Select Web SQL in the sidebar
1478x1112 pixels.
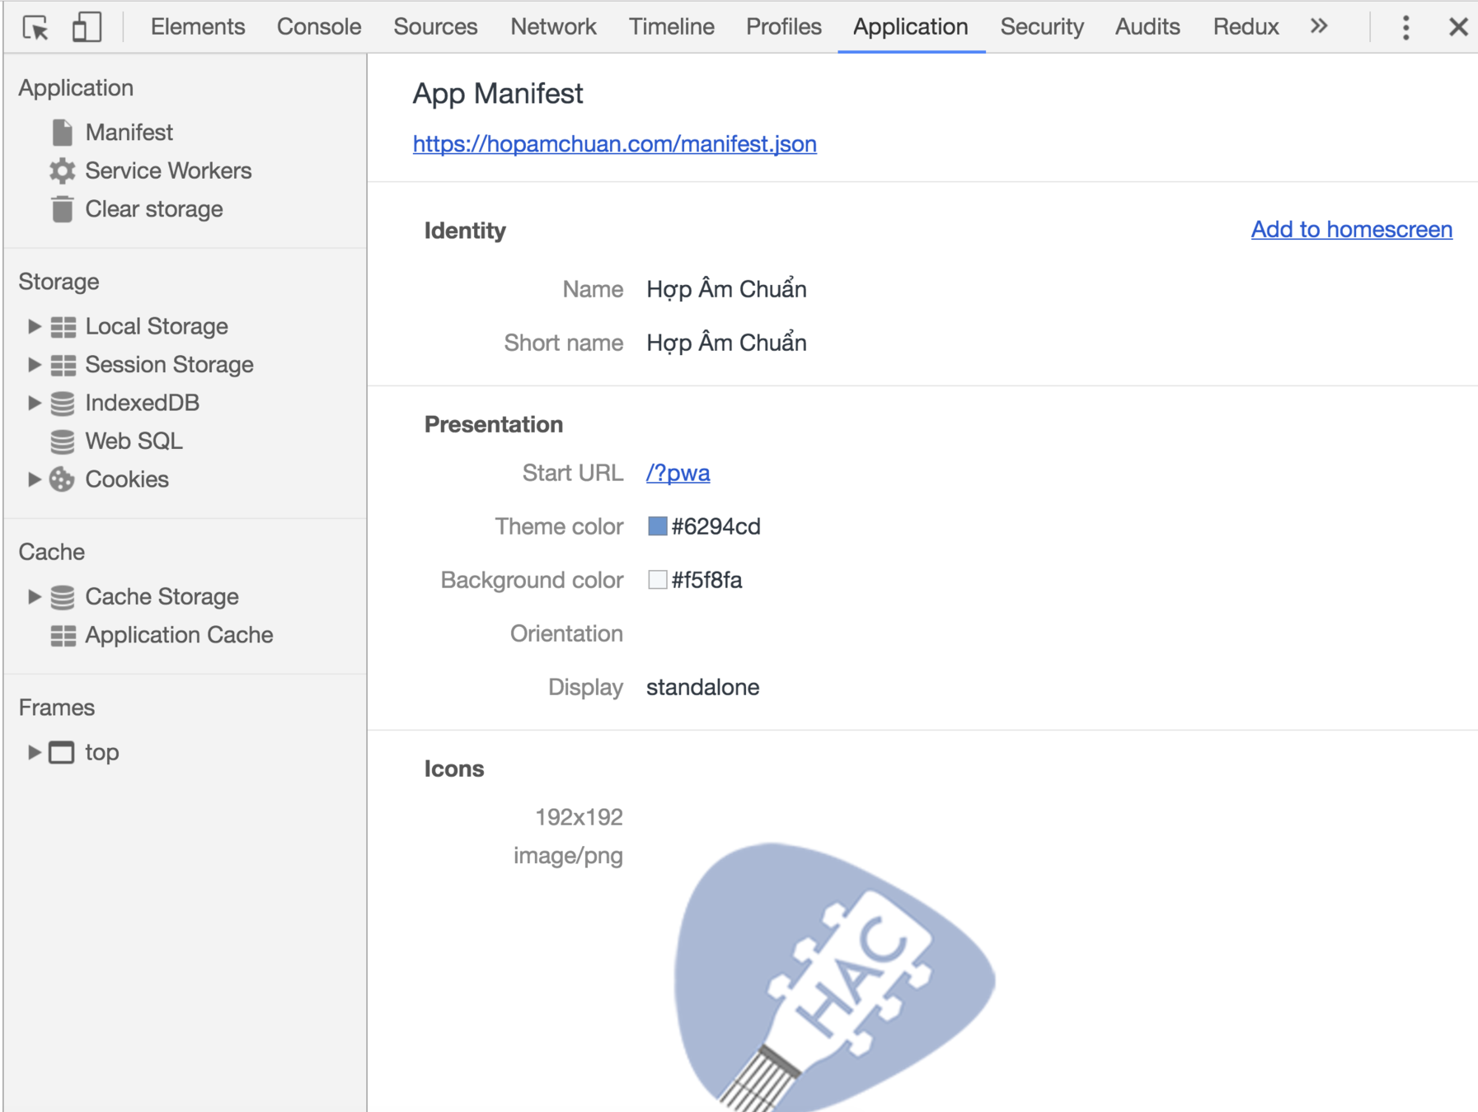(134, 442)
